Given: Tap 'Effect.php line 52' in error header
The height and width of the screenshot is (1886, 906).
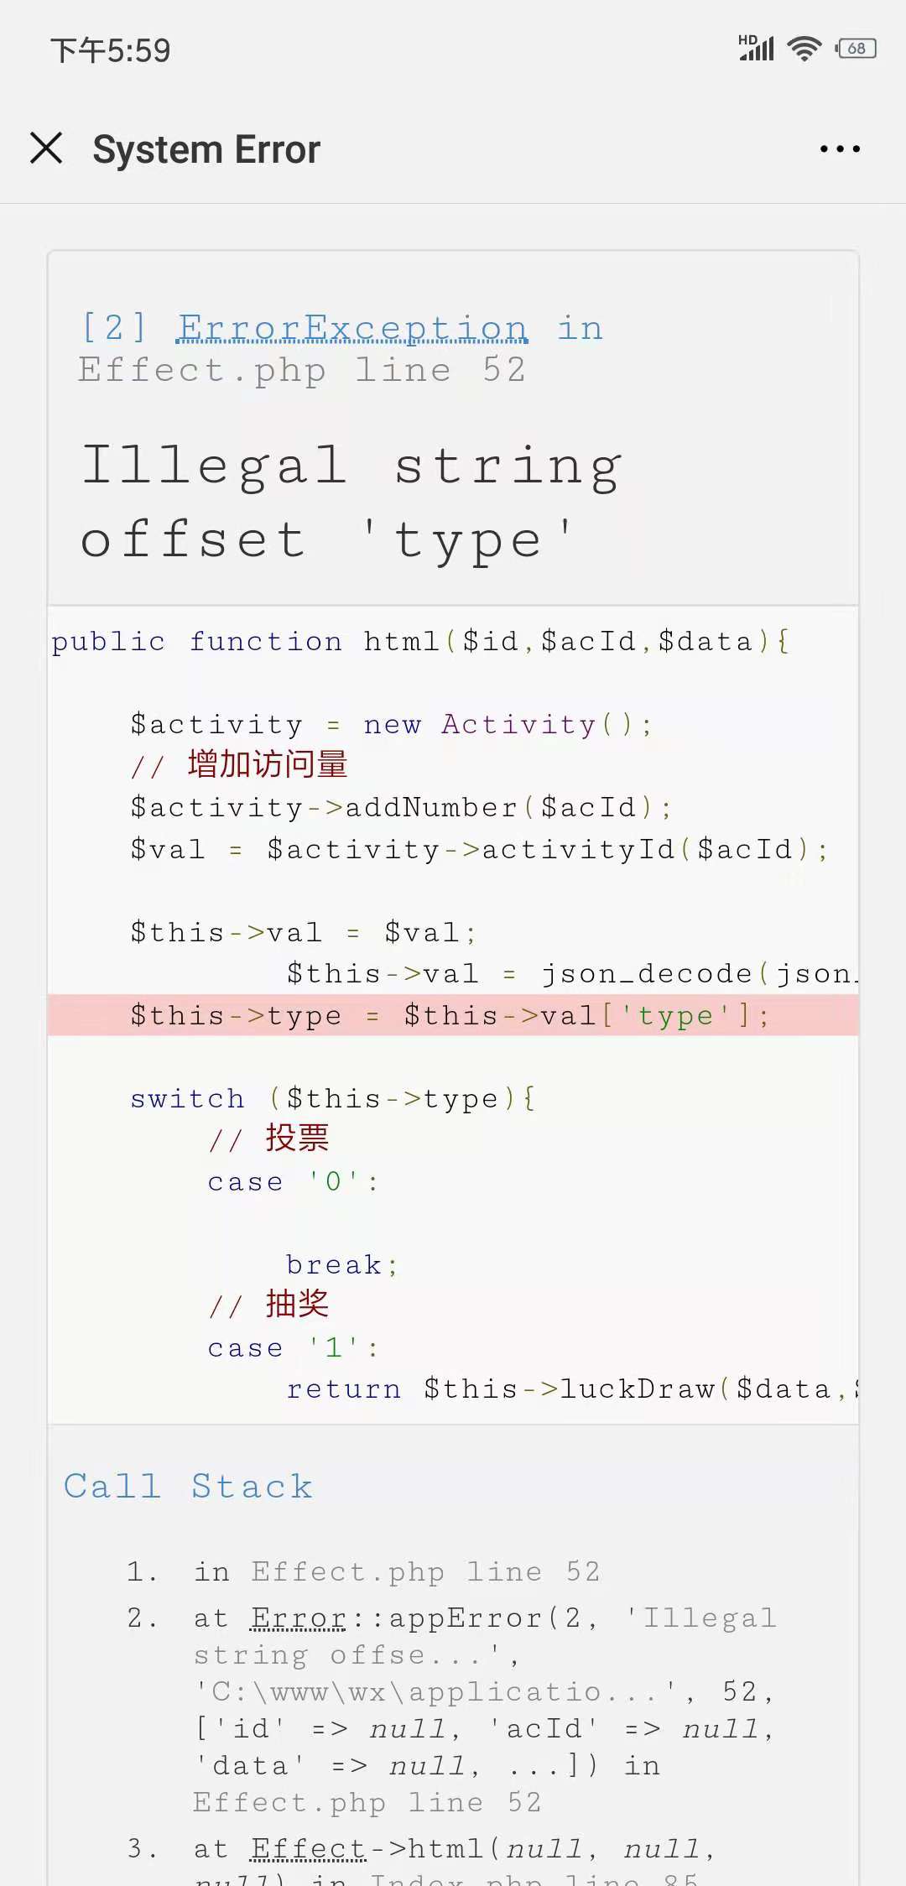Looking at the screenshot, I should pyautogui.click(x=302, y=370).
